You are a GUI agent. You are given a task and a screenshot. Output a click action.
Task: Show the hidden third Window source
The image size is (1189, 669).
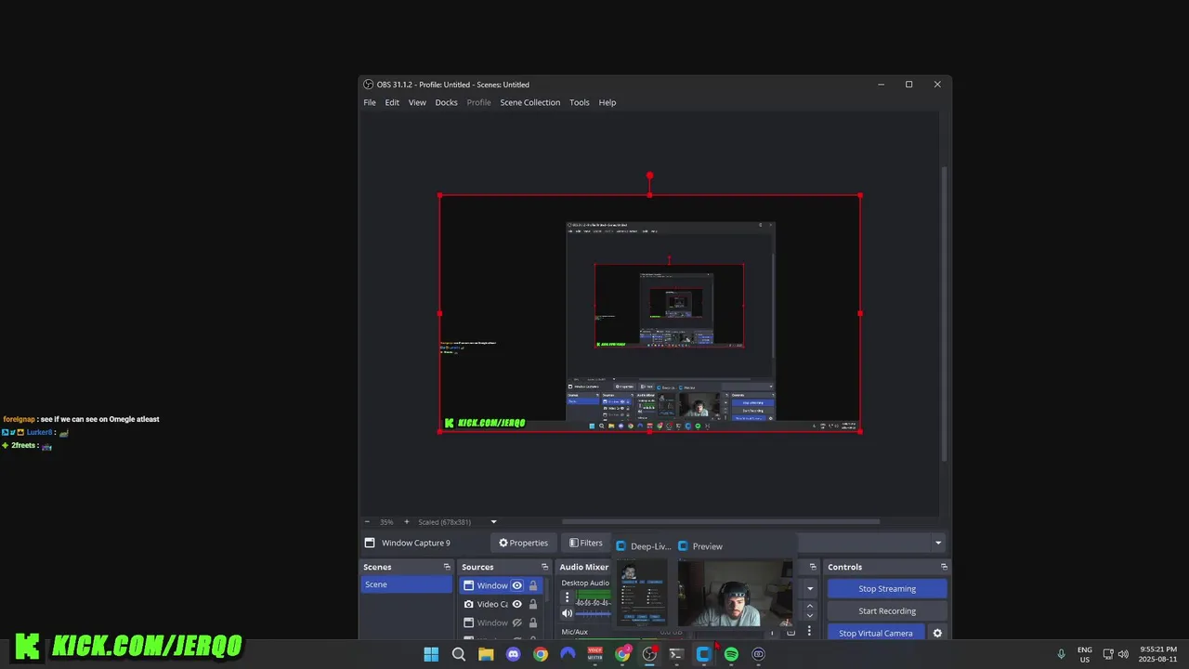point(517,623)
